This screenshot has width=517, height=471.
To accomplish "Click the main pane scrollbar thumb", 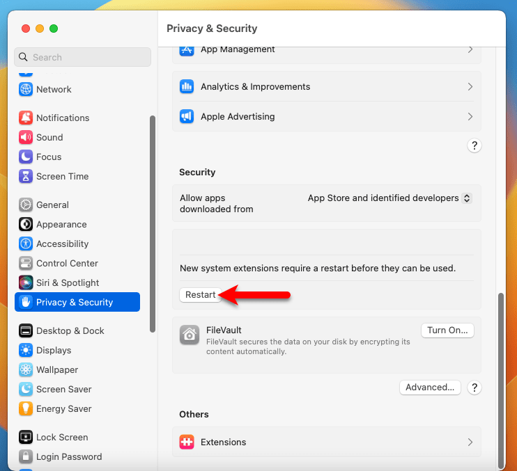I will coord(501,380).
